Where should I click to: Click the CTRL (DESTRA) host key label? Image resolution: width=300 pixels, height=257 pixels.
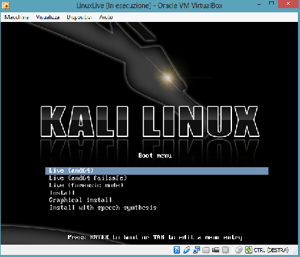tap(271, 250)
